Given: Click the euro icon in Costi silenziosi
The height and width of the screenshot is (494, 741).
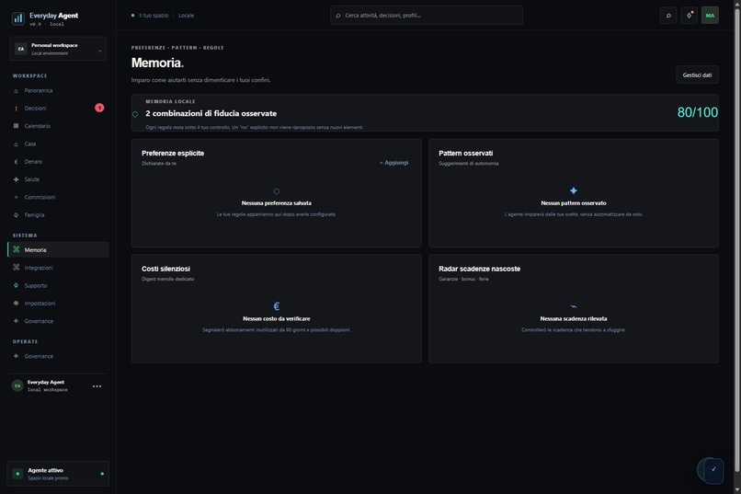Looking at the screenshot, I should pyautogui.click(x=277, y=306).
